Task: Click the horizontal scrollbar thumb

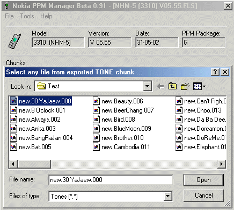Action: tap(34, 164)
